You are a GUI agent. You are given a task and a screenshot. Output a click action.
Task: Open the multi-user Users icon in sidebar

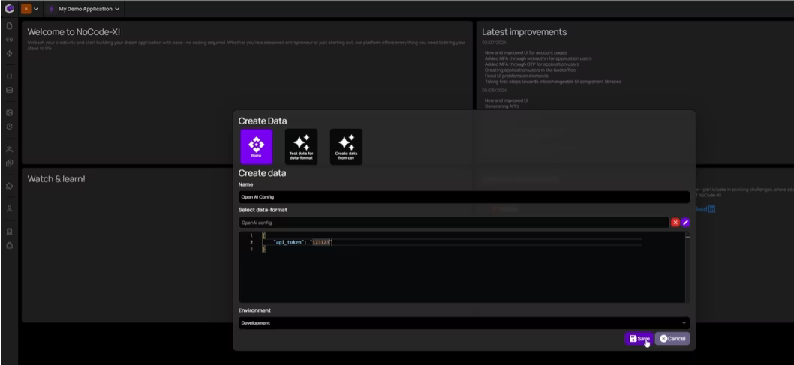(9, 149)
